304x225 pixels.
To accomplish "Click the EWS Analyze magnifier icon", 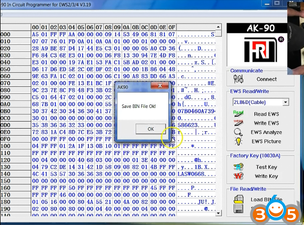I will [238, 132].
